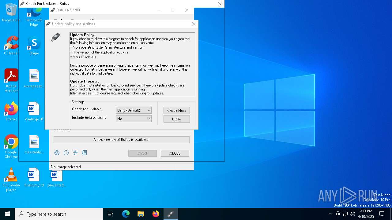
Task: Click the Update Policy text area
Action: tap(132, 64)
